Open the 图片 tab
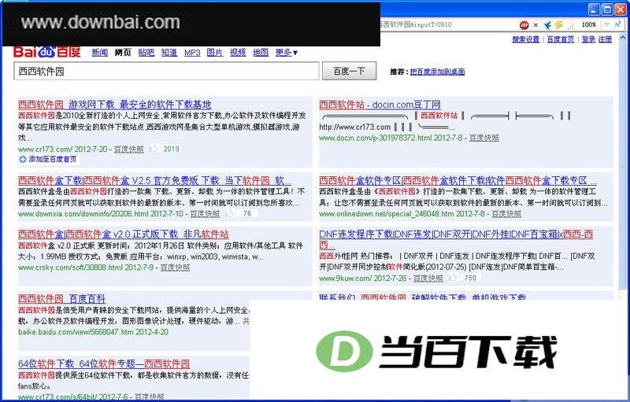The image size is (630, 402). point(215,52)
